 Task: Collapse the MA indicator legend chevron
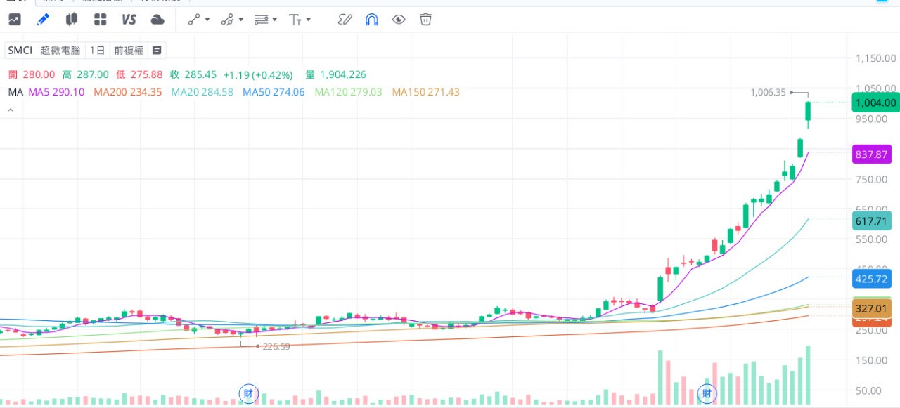[11, 110]
